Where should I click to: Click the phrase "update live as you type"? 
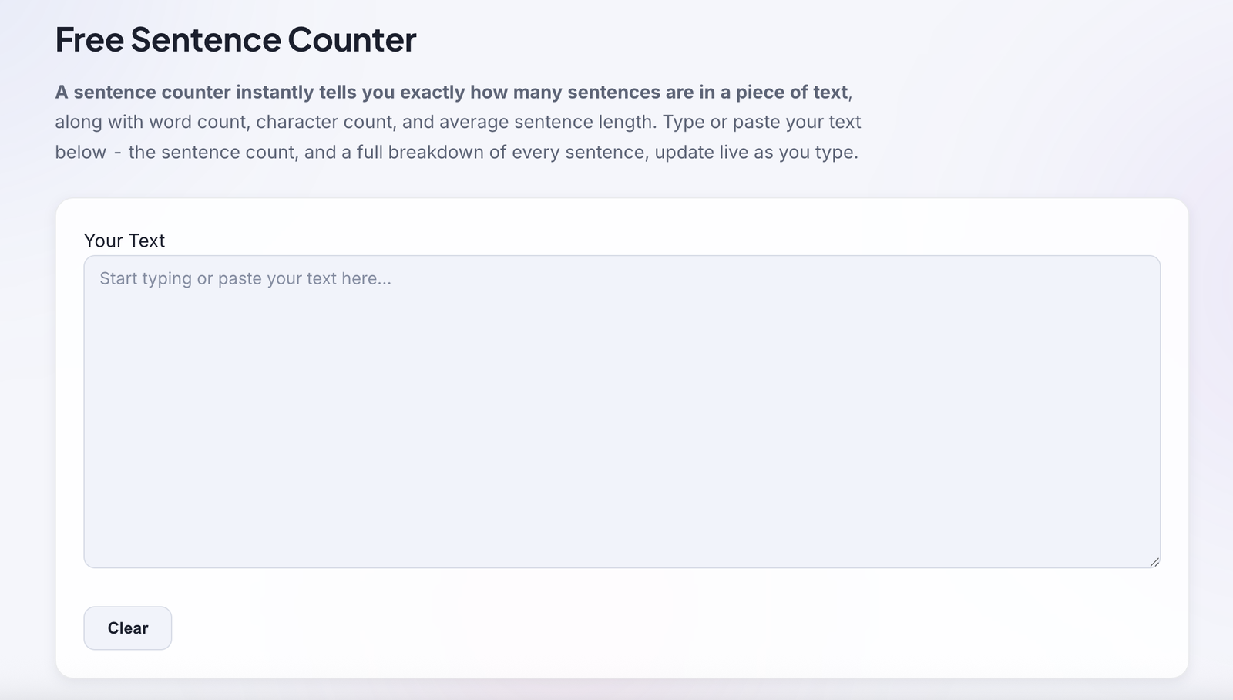point(754,152)
